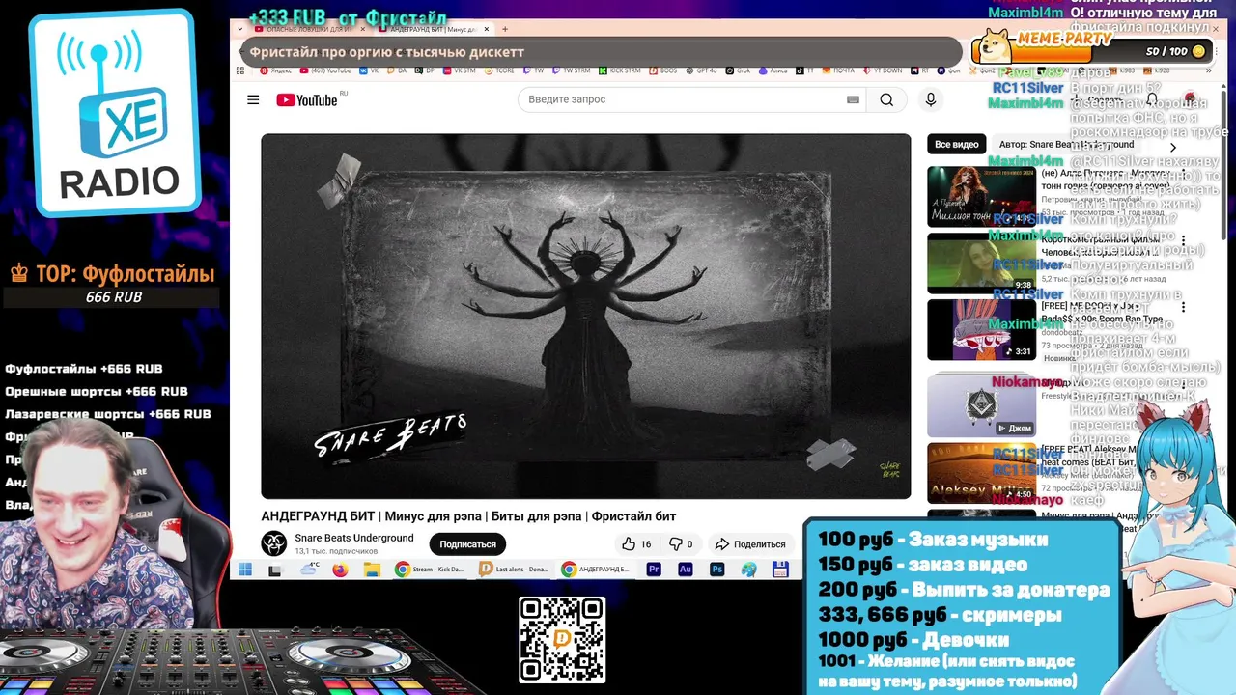Image resolution: width=1236 pixels, height=695 pixels.
Task: Switch to Last alerts - Donation window
Action: pyautogui.click(x=515, y=570)
